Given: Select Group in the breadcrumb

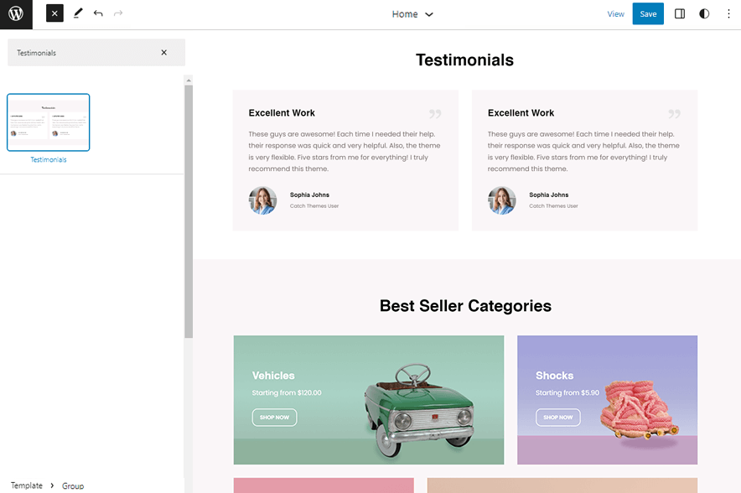Looking at the screenshot, I should 73,485.
